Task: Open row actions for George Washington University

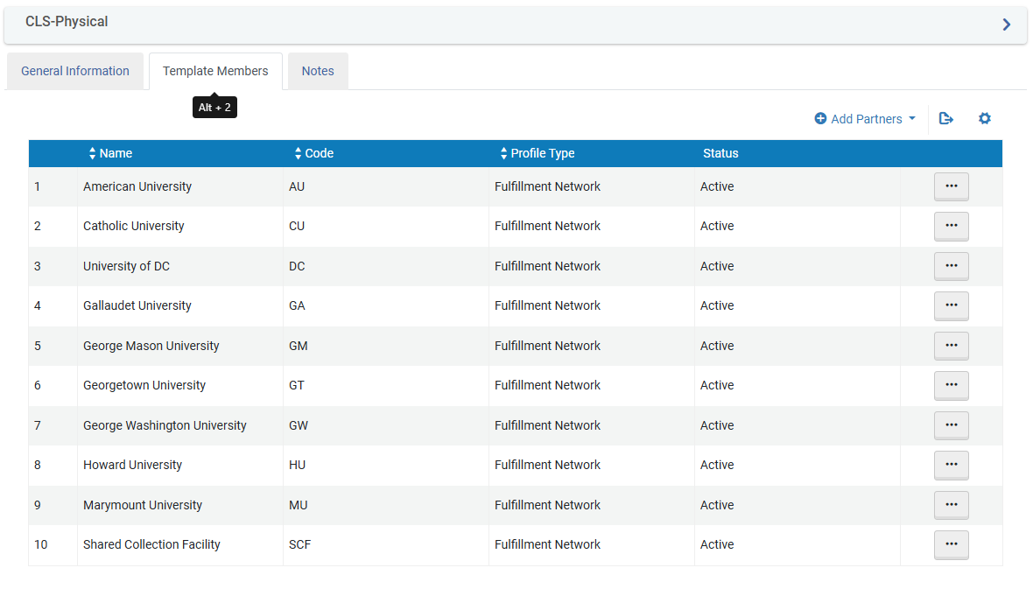Action: tap(951, 425)
